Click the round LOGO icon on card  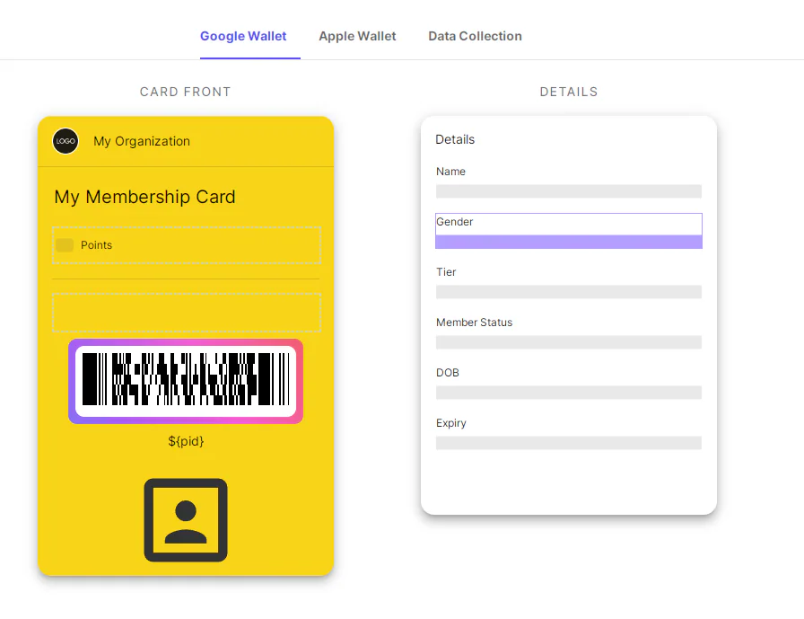[x=66, y=141]
